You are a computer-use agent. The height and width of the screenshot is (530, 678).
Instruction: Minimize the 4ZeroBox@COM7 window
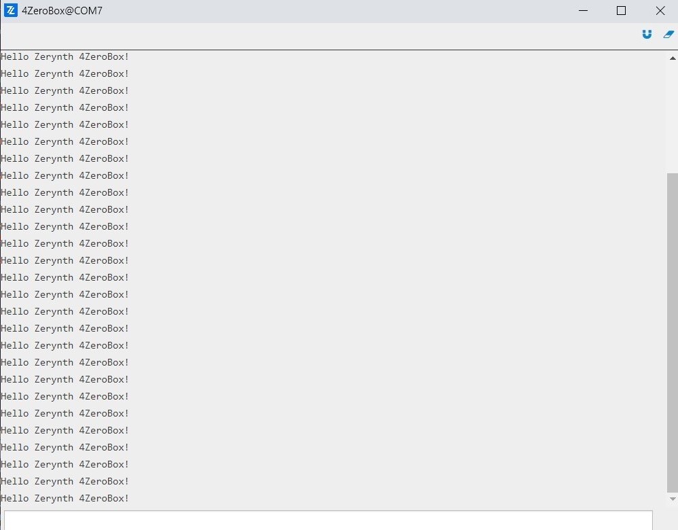tap(584, 11)
